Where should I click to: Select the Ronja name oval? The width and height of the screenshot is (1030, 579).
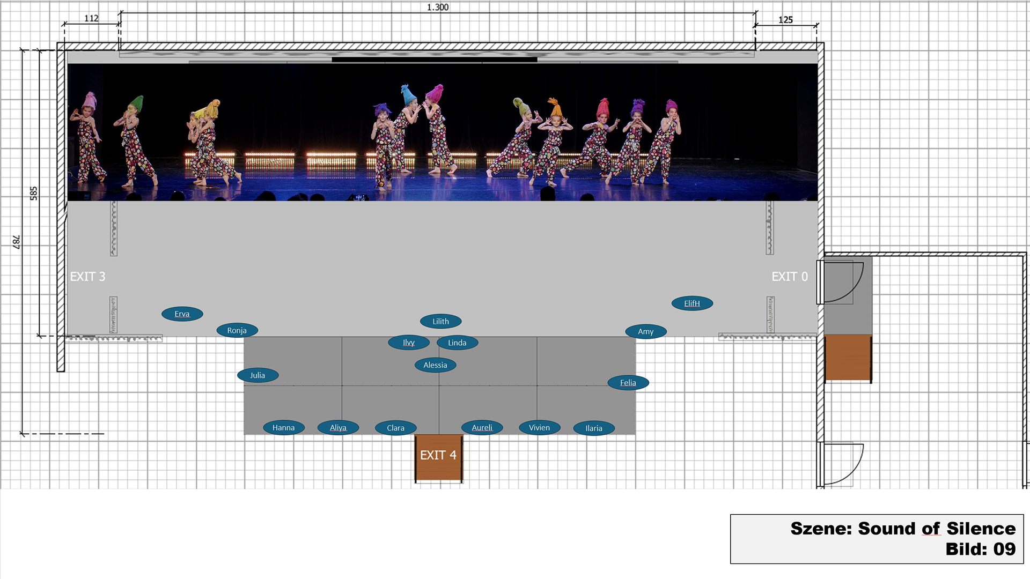237,331
